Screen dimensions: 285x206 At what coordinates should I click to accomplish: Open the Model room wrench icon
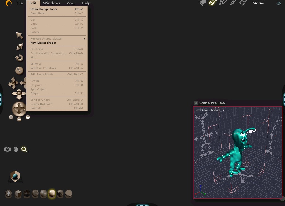pos(213,3)
